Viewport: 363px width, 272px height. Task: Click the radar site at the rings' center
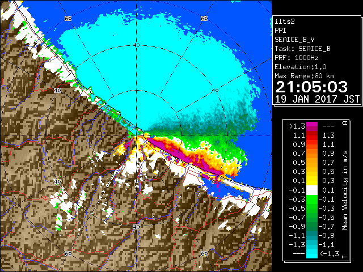(x=136, y=136)
